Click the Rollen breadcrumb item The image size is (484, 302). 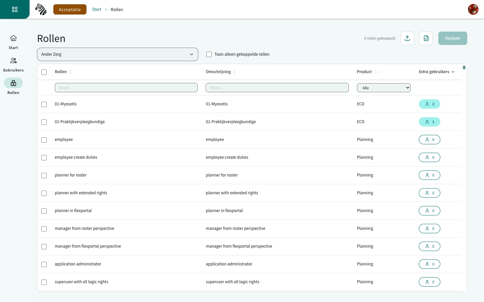pos(117,9)
